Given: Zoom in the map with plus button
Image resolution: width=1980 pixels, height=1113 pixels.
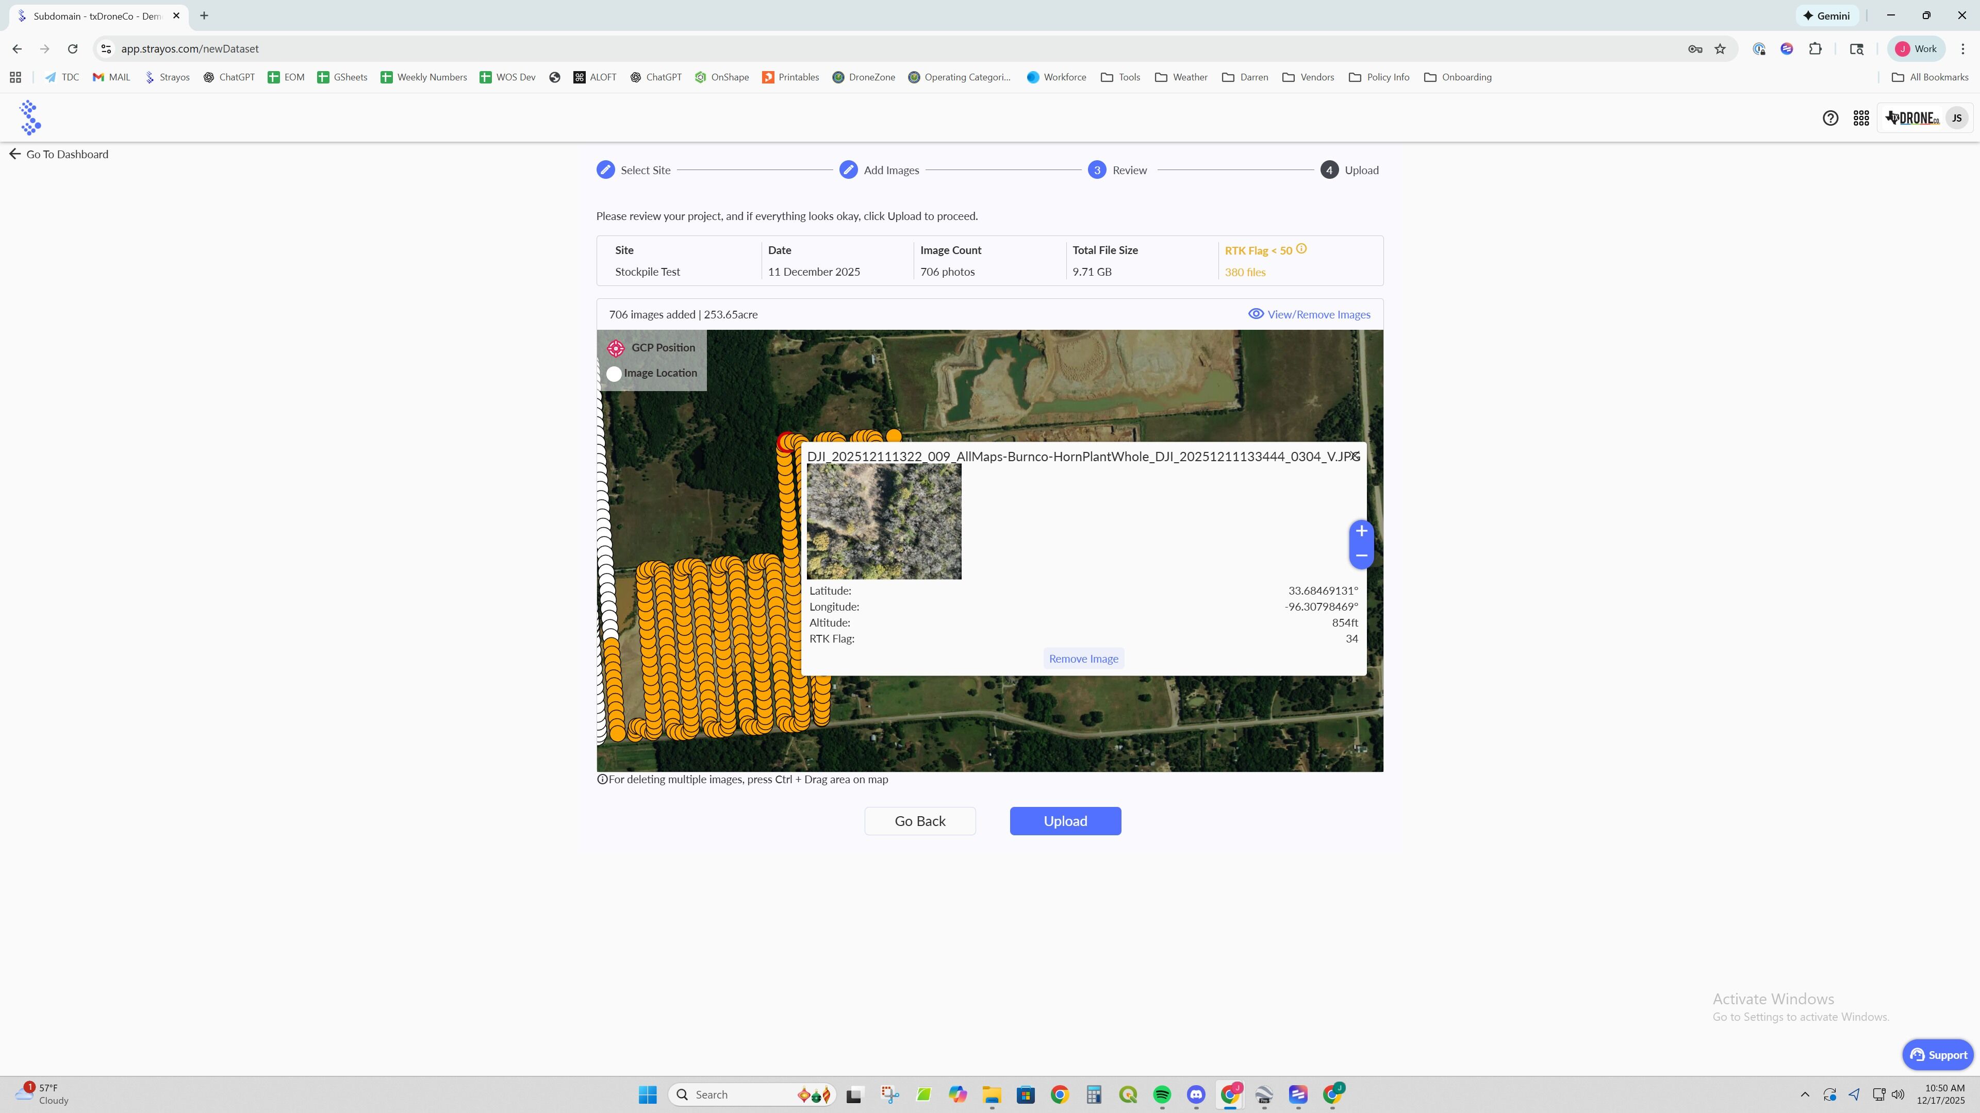Looking at the screenshot, I should [1361, 532].
